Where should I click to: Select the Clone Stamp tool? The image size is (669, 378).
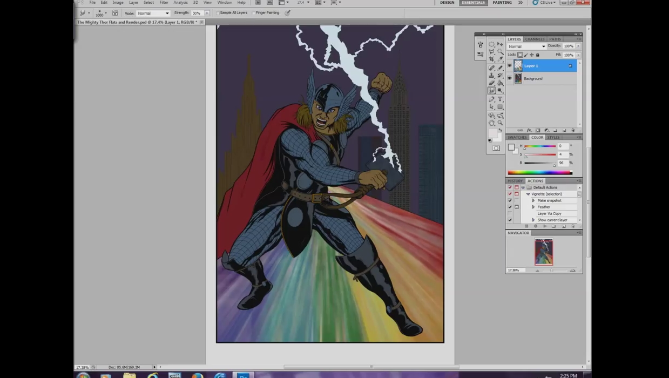(x=491, y=76)
